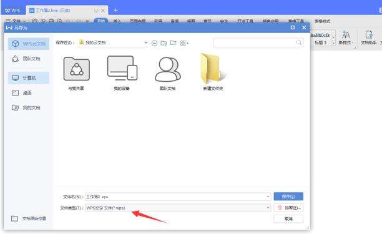Expand the file name history dropdown arrow

268,197
